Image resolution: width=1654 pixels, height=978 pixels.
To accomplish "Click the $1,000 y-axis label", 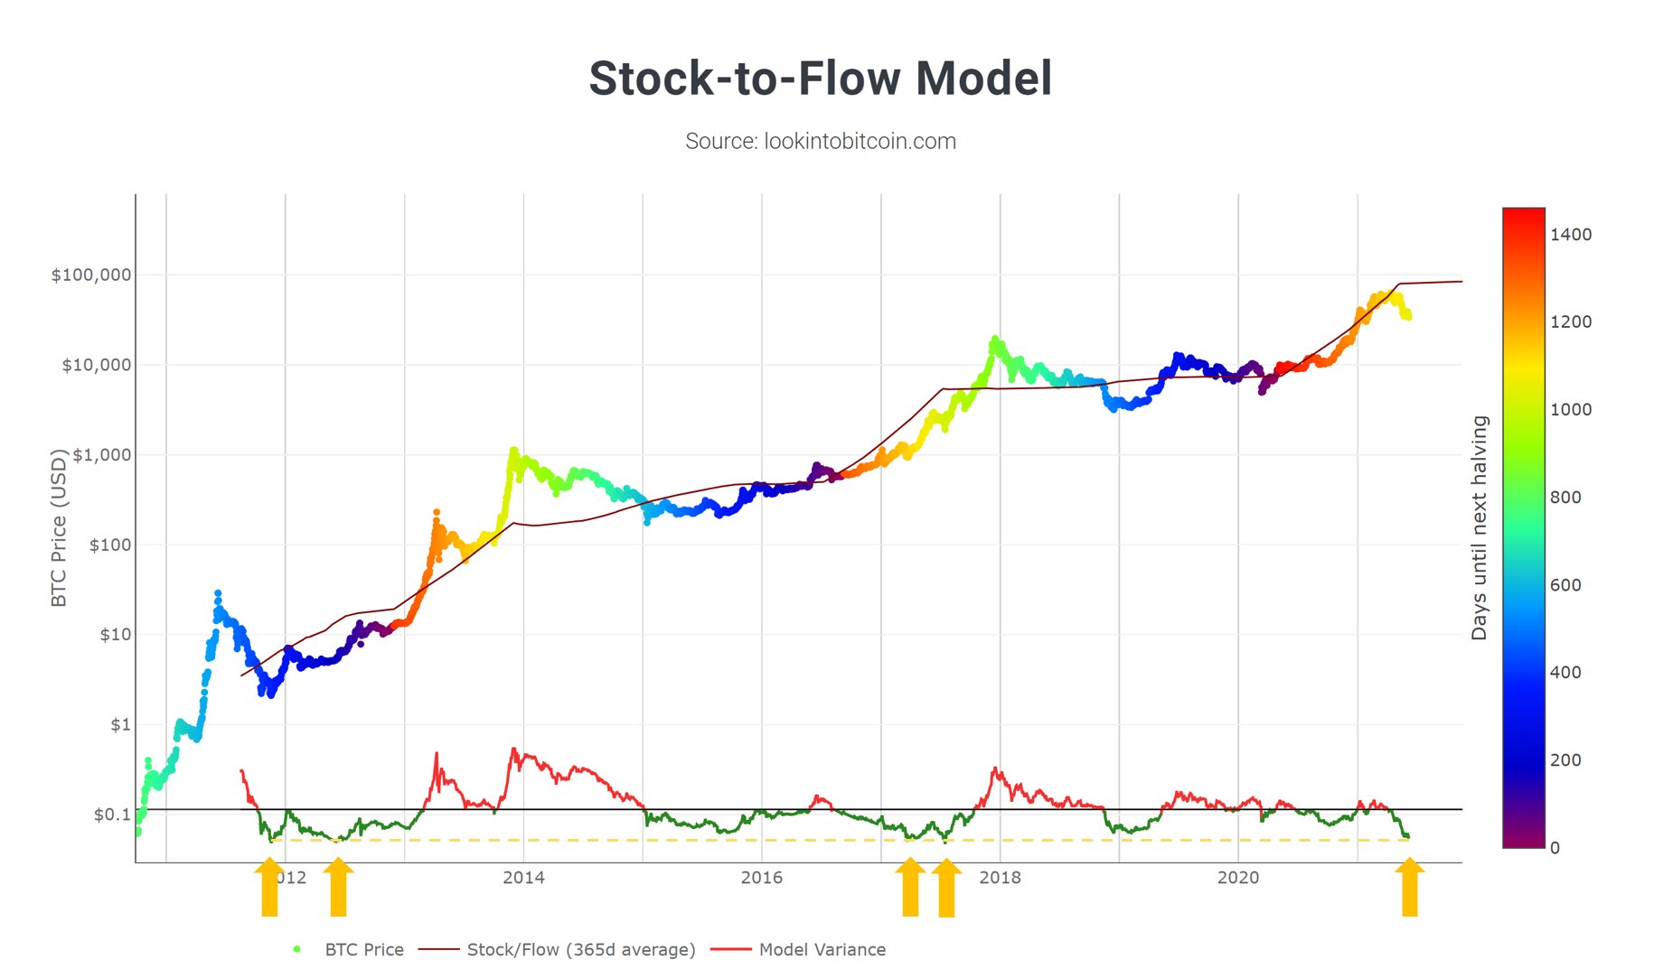I will pyautogui.click(x=101, y=454).
